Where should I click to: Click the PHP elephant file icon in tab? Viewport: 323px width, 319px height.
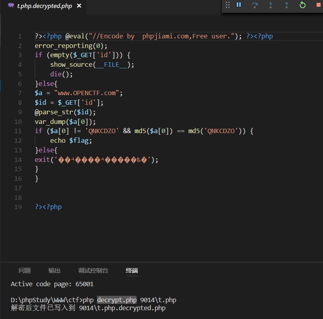point(11,5)
